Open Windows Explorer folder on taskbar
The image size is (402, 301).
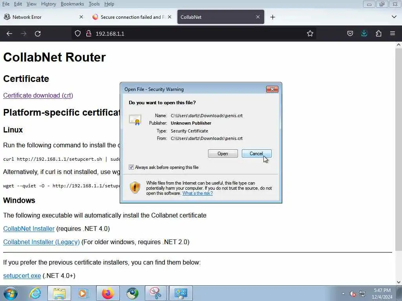tap(59, 293)
